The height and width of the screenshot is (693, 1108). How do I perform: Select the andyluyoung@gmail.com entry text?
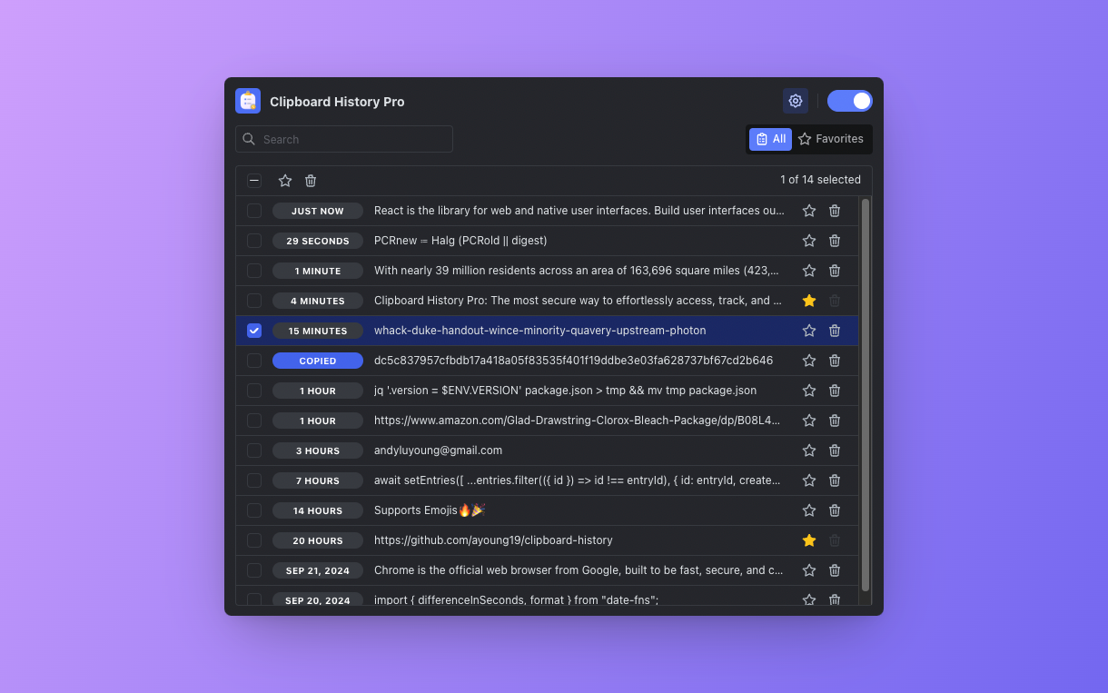(438, 450)
